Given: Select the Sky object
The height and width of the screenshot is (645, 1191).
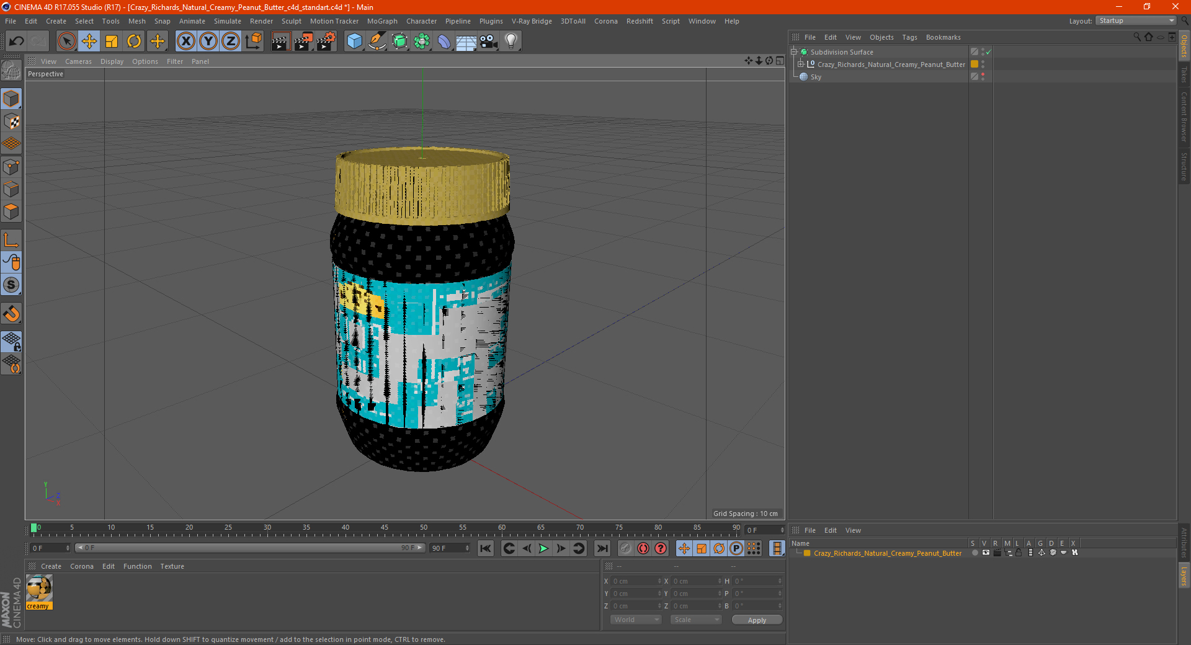Looking at the screenshot, I should (816, 77).
